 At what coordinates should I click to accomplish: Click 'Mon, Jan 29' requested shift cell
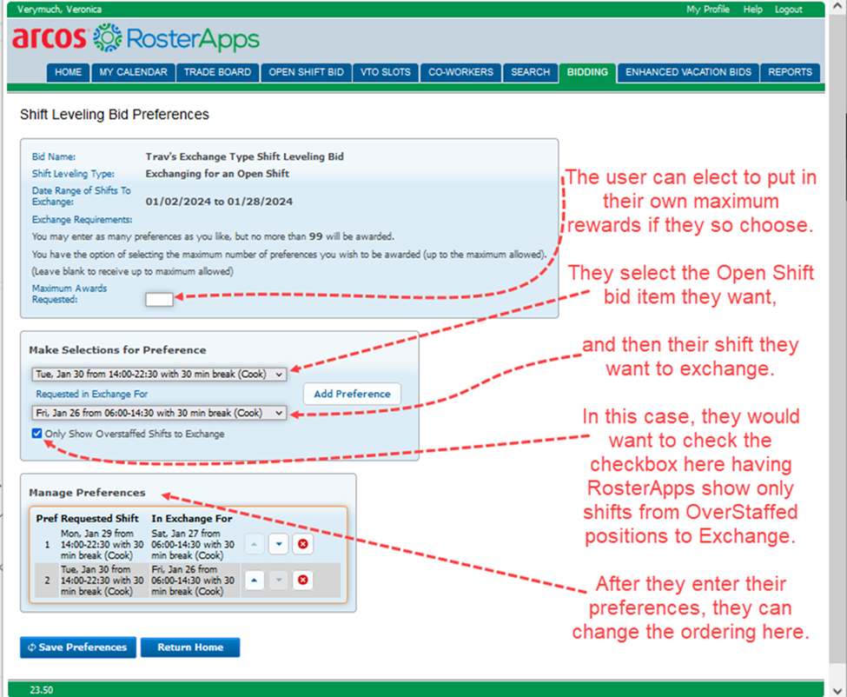(x=103, y=544)
